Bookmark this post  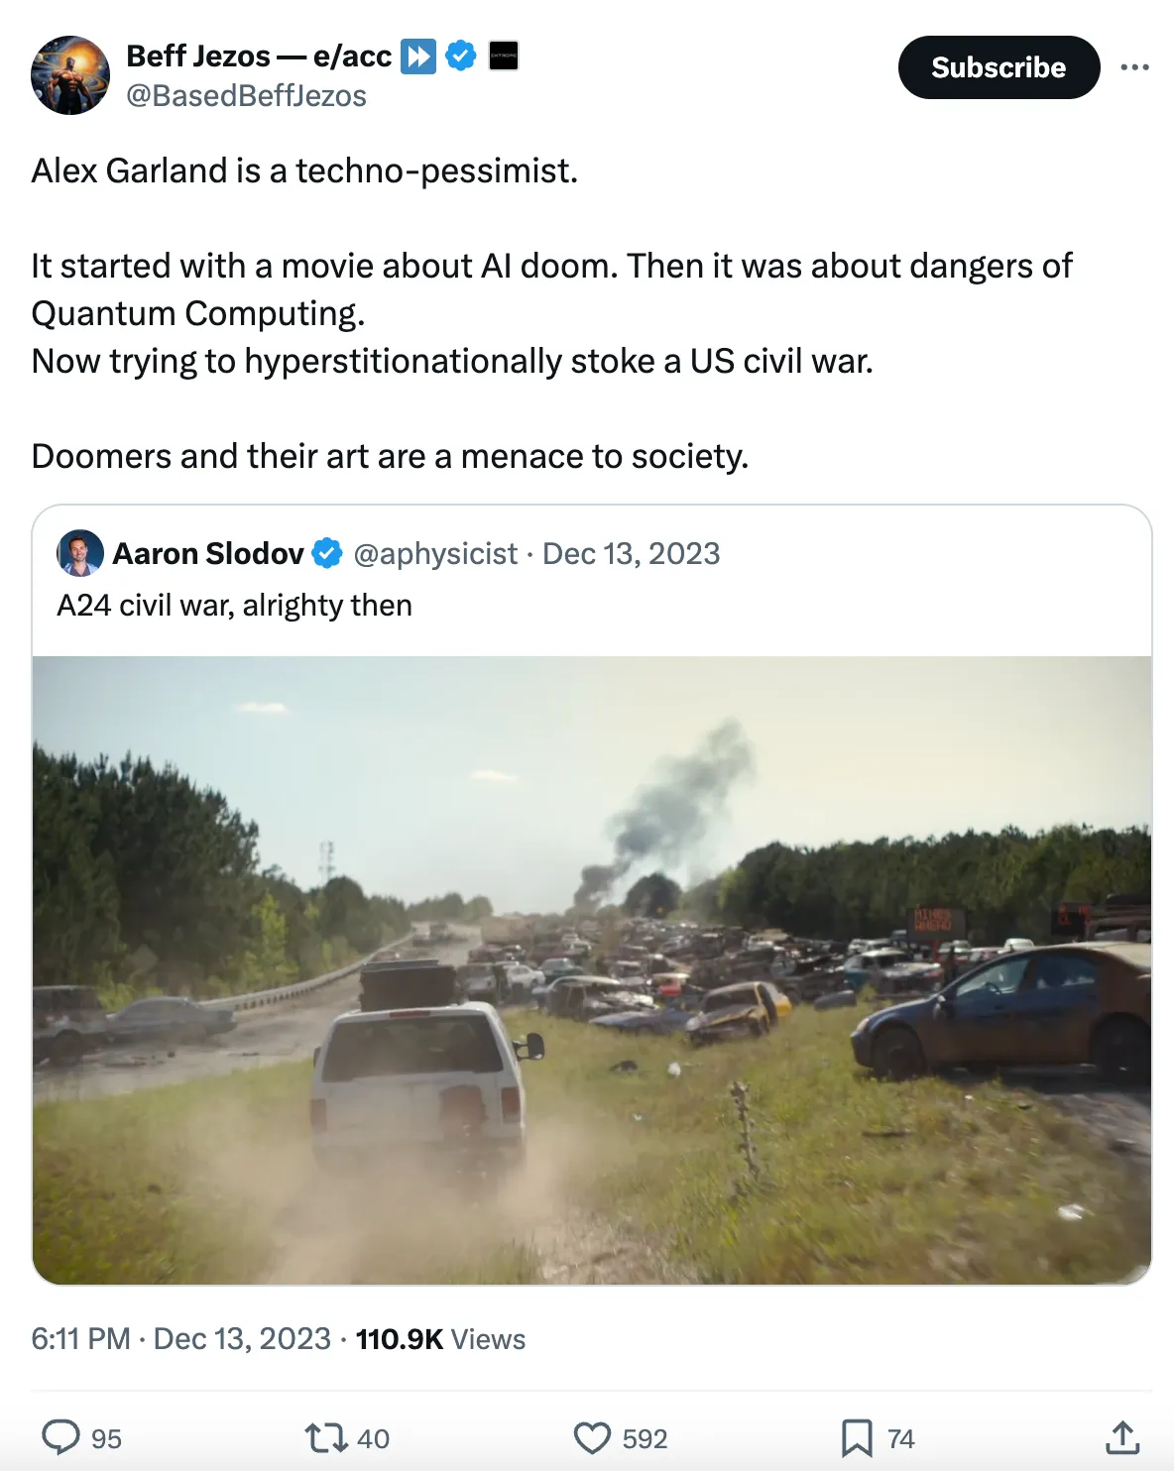[x=857, y=1437]
